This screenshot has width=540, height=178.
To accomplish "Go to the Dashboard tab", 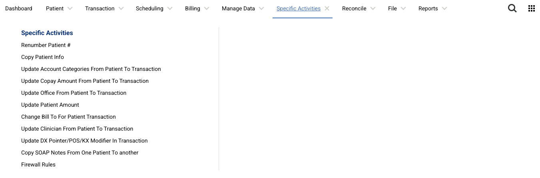I will (x=19, y=8).
